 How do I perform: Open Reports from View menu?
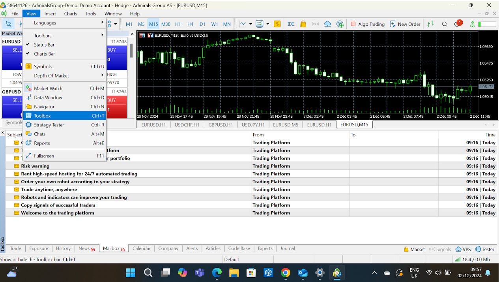point(64,143)
